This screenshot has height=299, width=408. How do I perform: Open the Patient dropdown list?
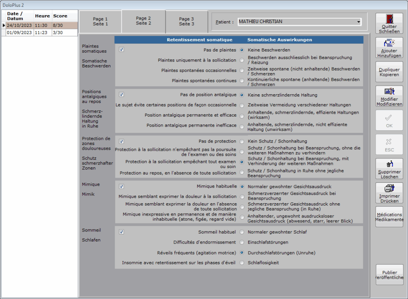pos(359,22)
